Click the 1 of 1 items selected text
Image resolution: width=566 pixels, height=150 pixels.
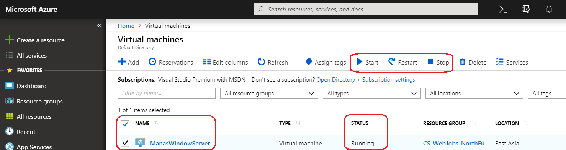point(144,110)
